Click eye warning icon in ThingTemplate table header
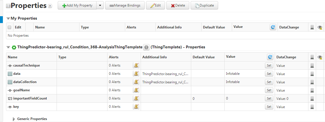The image size is (325, 122). click(x=320, y=57)
